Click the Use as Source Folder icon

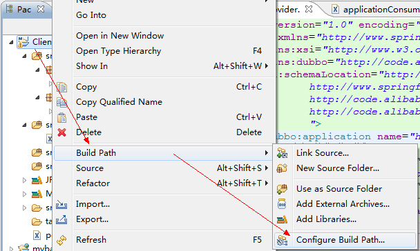coord(282,189)
